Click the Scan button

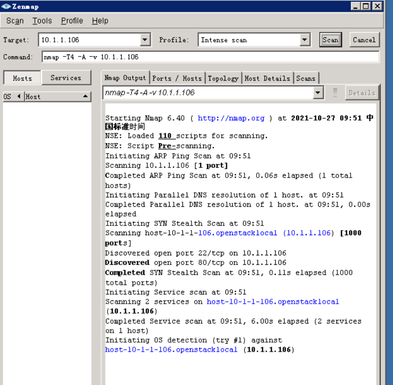point(330,40)
